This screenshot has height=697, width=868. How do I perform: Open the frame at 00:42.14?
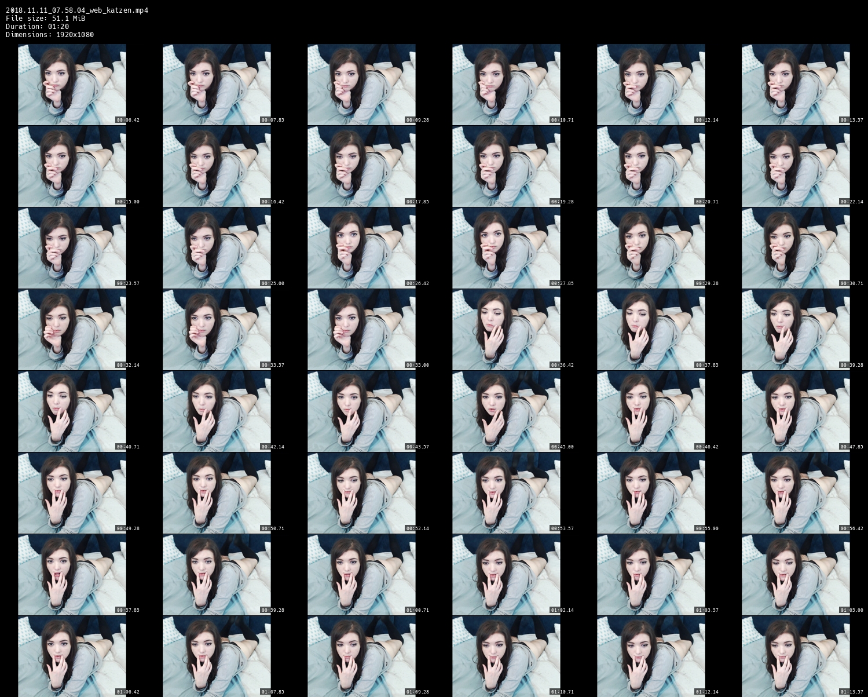tap(217, 411)
